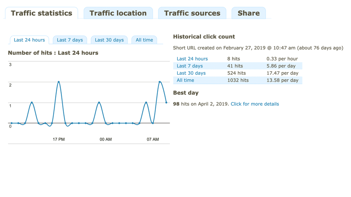Click the '17 PM' axis label
Screen dimensions: 351x197
[59, 139]
